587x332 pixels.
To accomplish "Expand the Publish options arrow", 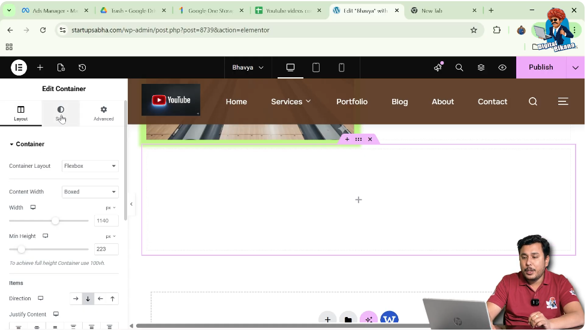I will [x=576, y=68].
